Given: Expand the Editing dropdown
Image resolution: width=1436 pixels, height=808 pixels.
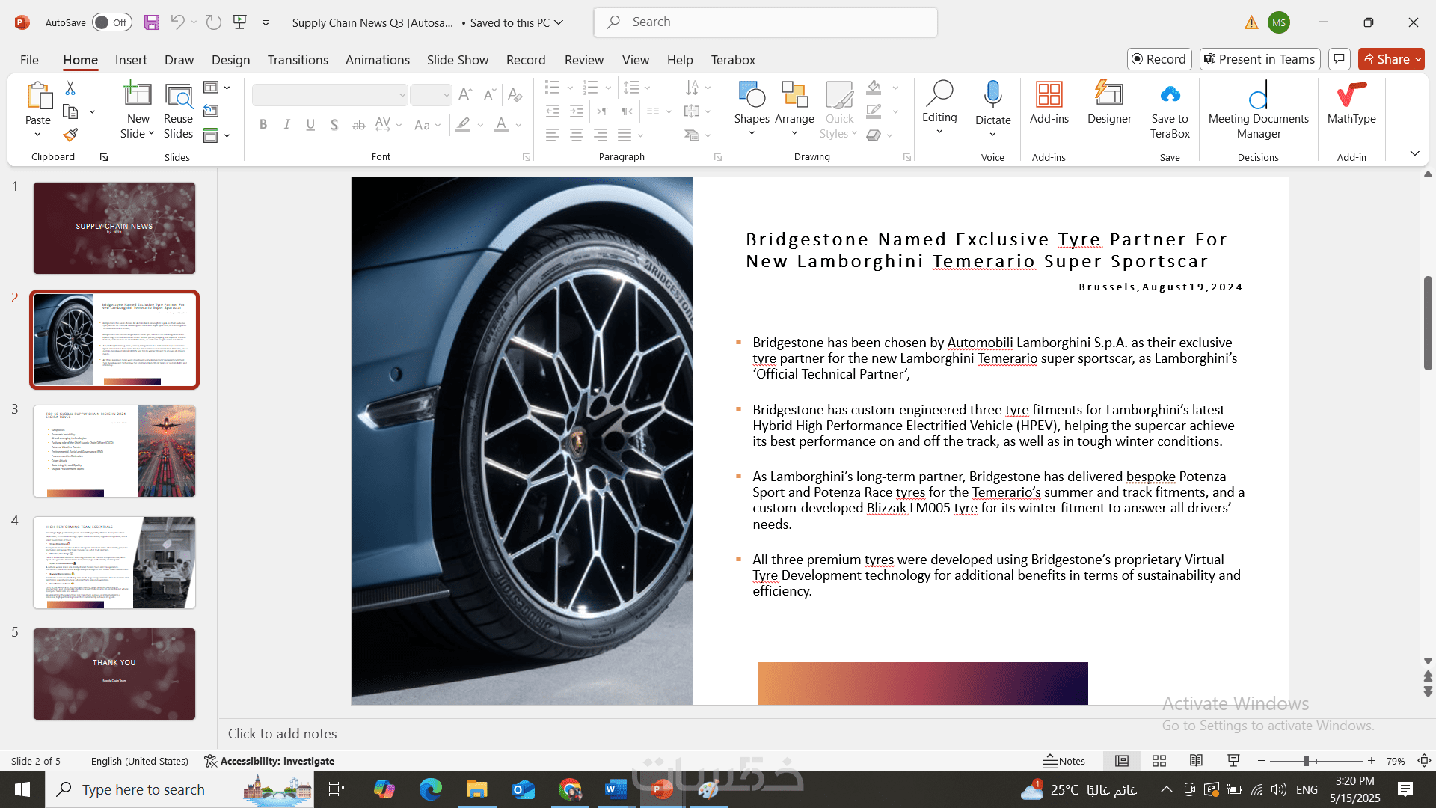Looking at the screenshot, I should tap(939, 132).
